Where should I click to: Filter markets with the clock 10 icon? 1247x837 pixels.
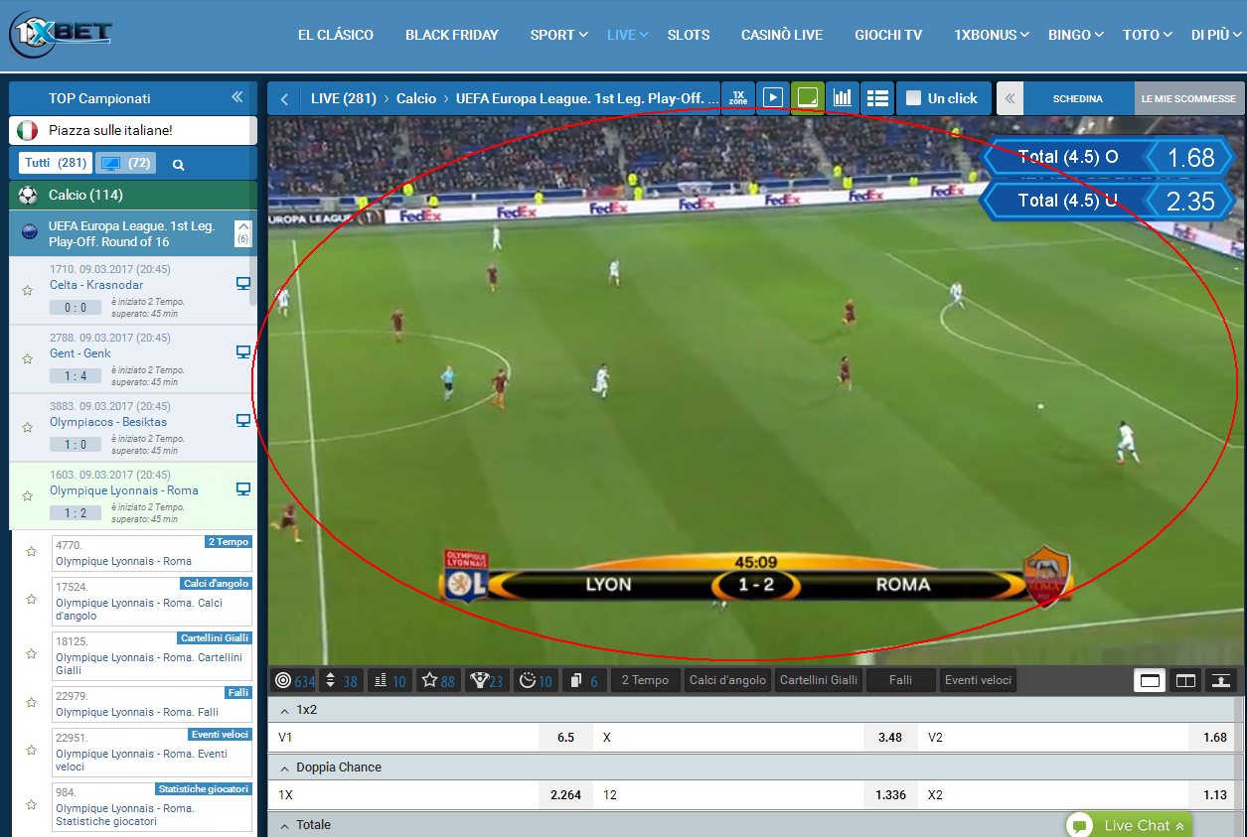coord(536,680)
